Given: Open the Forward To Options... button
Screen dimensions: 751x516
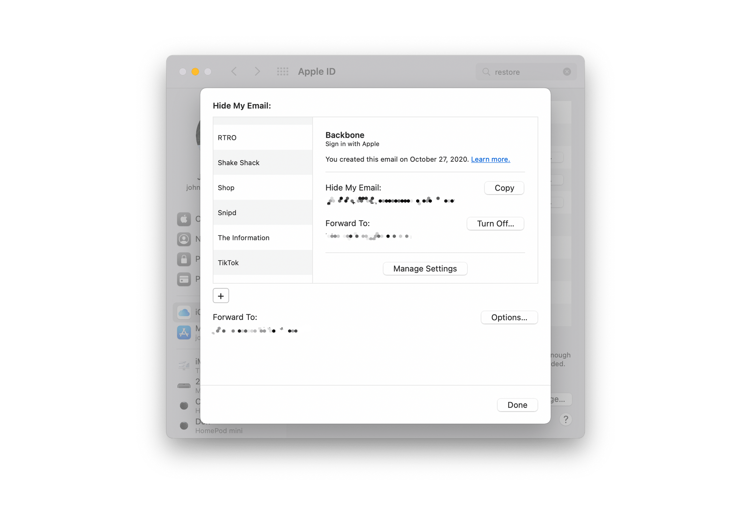Looking at the screenshot, I should click(509, 317).
